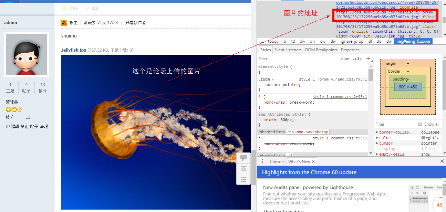Open the style_1_forum_v…read.css source link
Viewport: 446px width, 212px height.
(333, 79)
